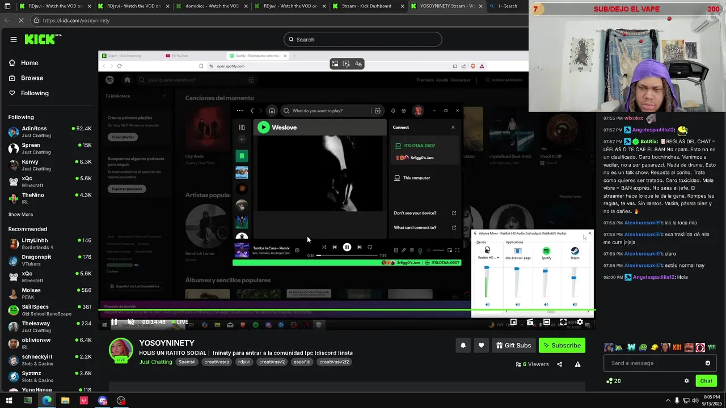Open the Just Chatting category link
The width and height of the screenshot is (726, 408).
pyautogui.click(x=155, y=362)
